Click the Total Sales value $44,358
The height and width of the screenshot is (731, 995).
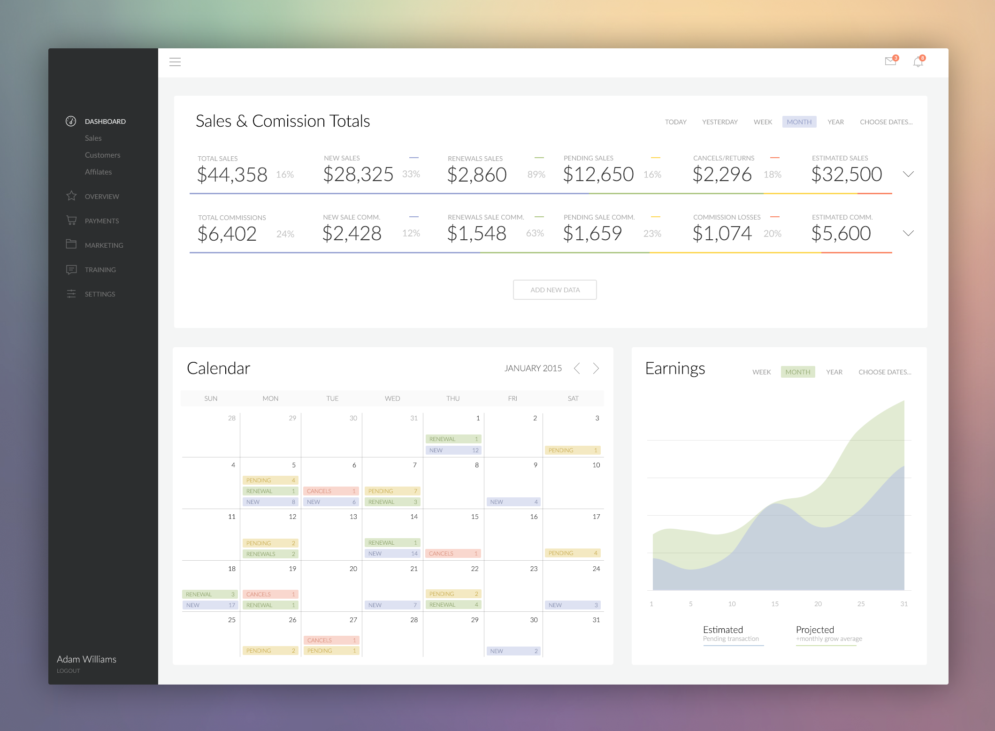[x=232, y=175]
